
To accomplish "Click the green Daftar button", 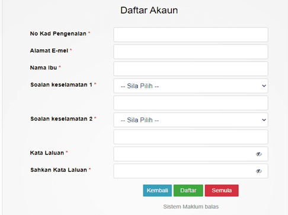I will pyautogui.click(x=188, y=191).
